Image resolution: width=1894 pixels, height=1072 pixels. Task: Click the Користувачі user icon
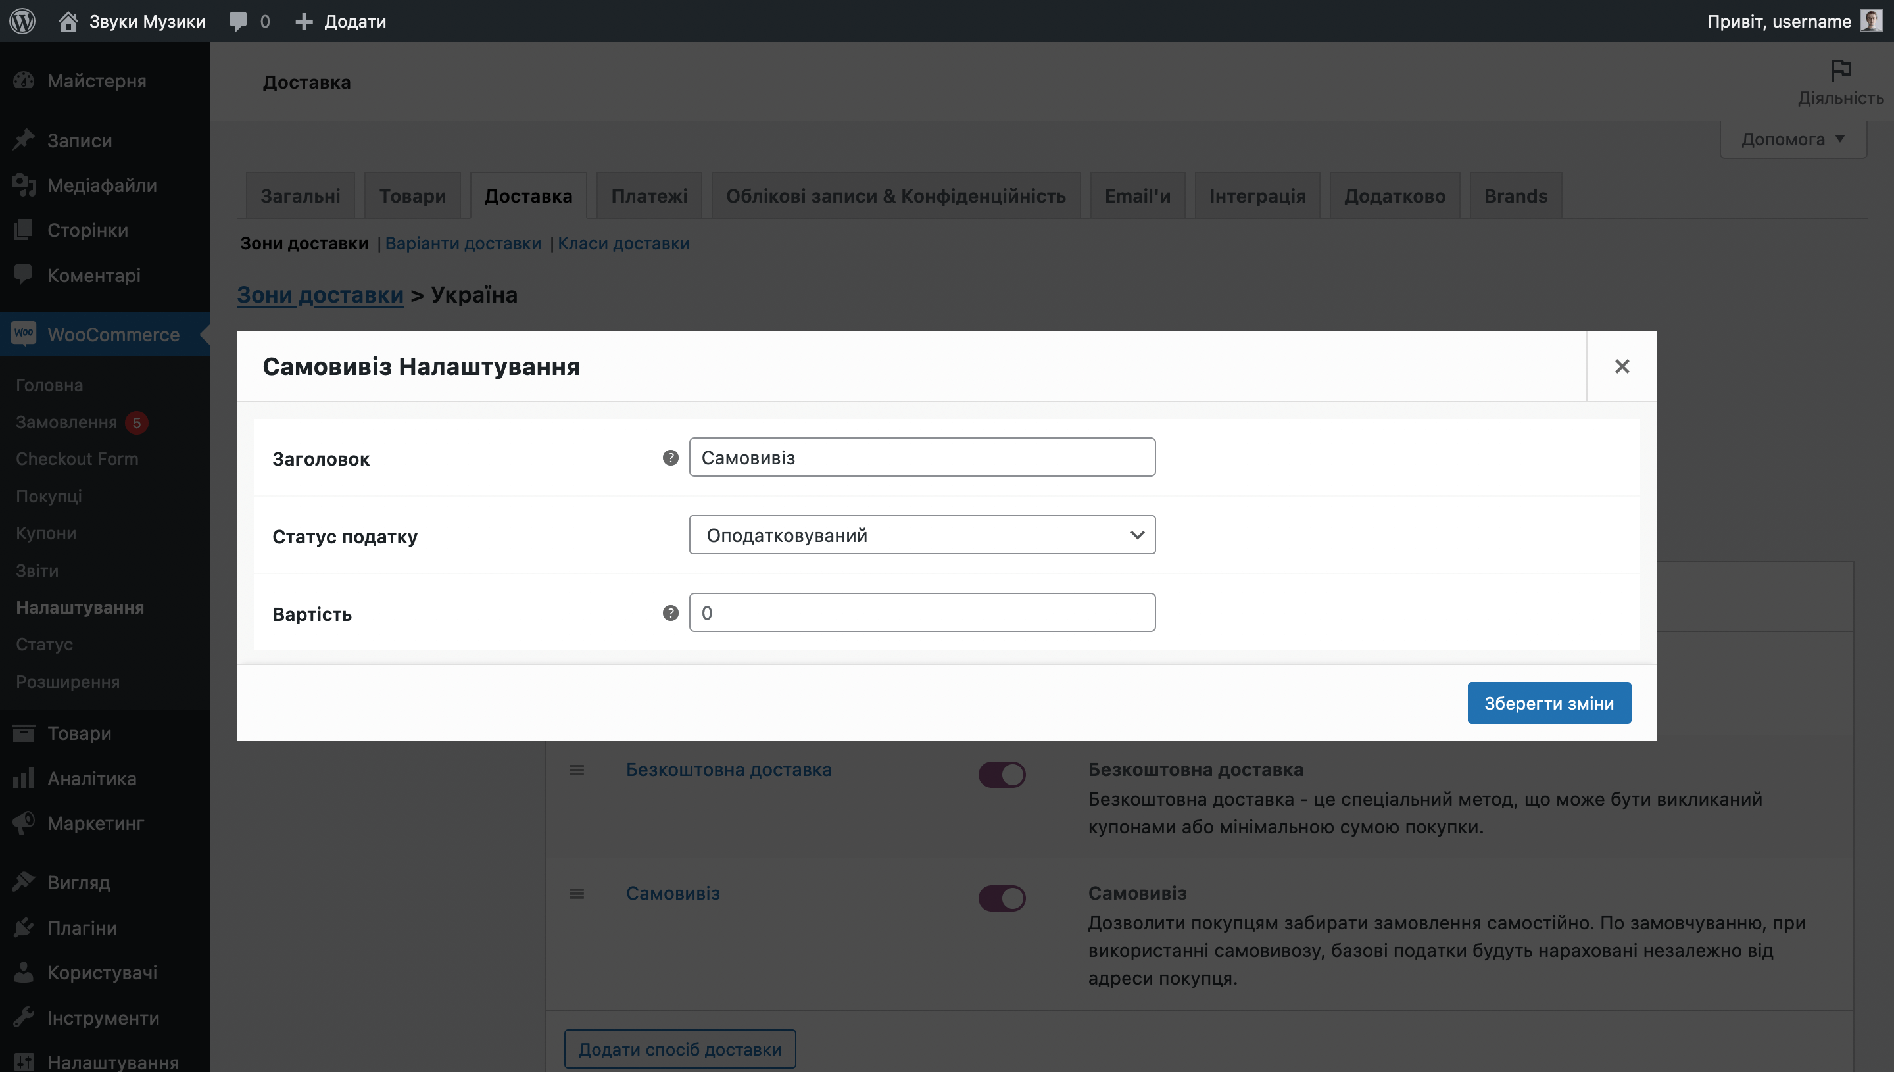coord(24,972)
